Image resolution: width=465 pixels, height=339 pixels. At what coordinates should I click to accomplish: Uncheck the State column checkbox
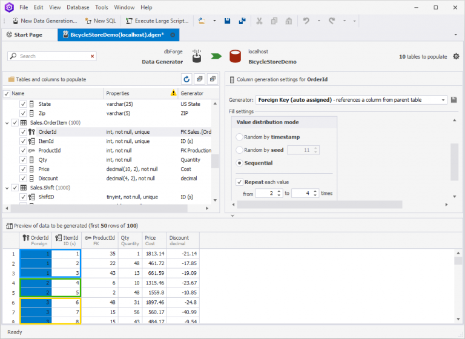click(x=23, y=104)
